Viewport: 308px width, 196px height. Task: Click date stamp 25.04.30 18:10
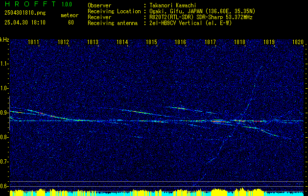pyautogui.click(x=25, y=23)
